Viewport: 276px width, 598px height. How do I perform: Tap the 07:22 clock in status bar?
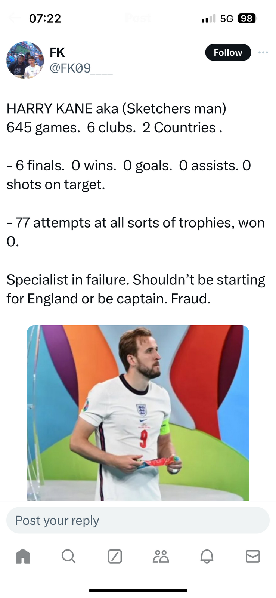click(x=45, y=18)
